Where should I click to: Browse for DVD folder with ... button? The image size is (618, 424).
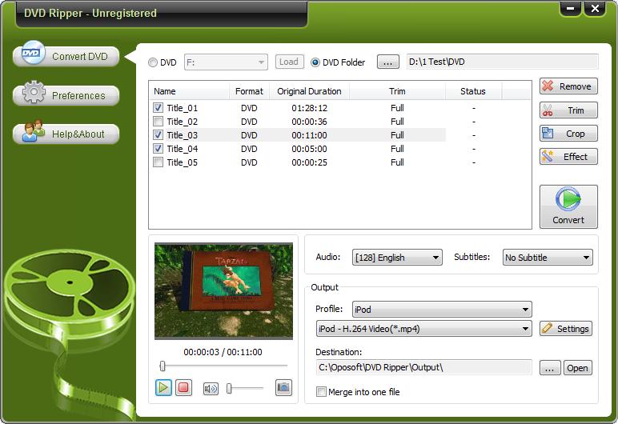[x=387, y=62]
